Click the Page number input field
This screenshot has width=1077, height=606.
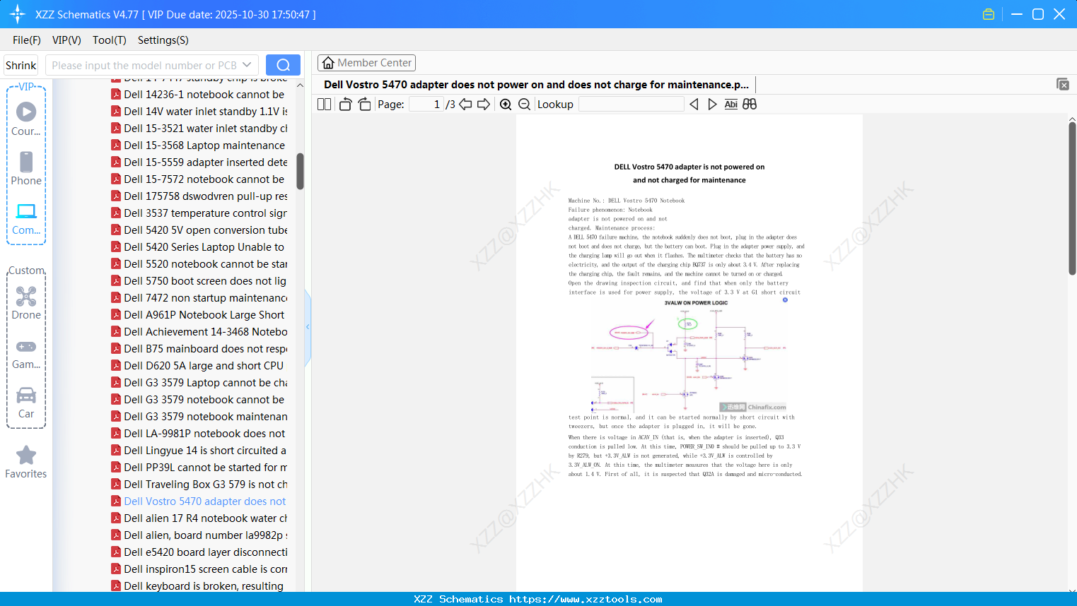point(426,105)
